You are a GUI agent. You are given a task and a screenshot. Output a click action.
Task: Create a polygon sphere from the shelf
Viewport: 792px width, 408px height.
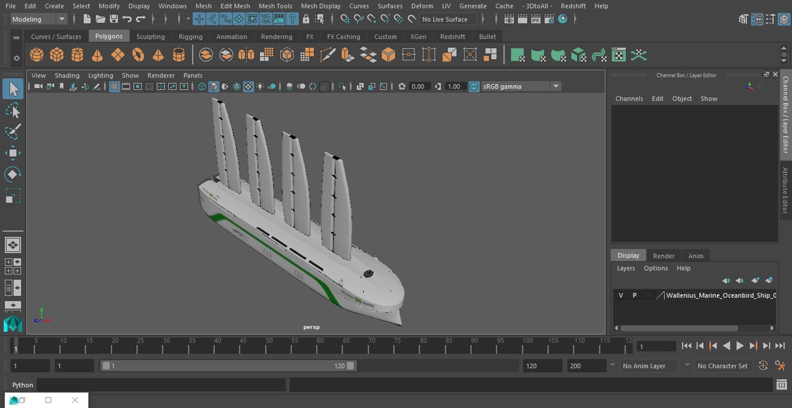click(37, 55)
